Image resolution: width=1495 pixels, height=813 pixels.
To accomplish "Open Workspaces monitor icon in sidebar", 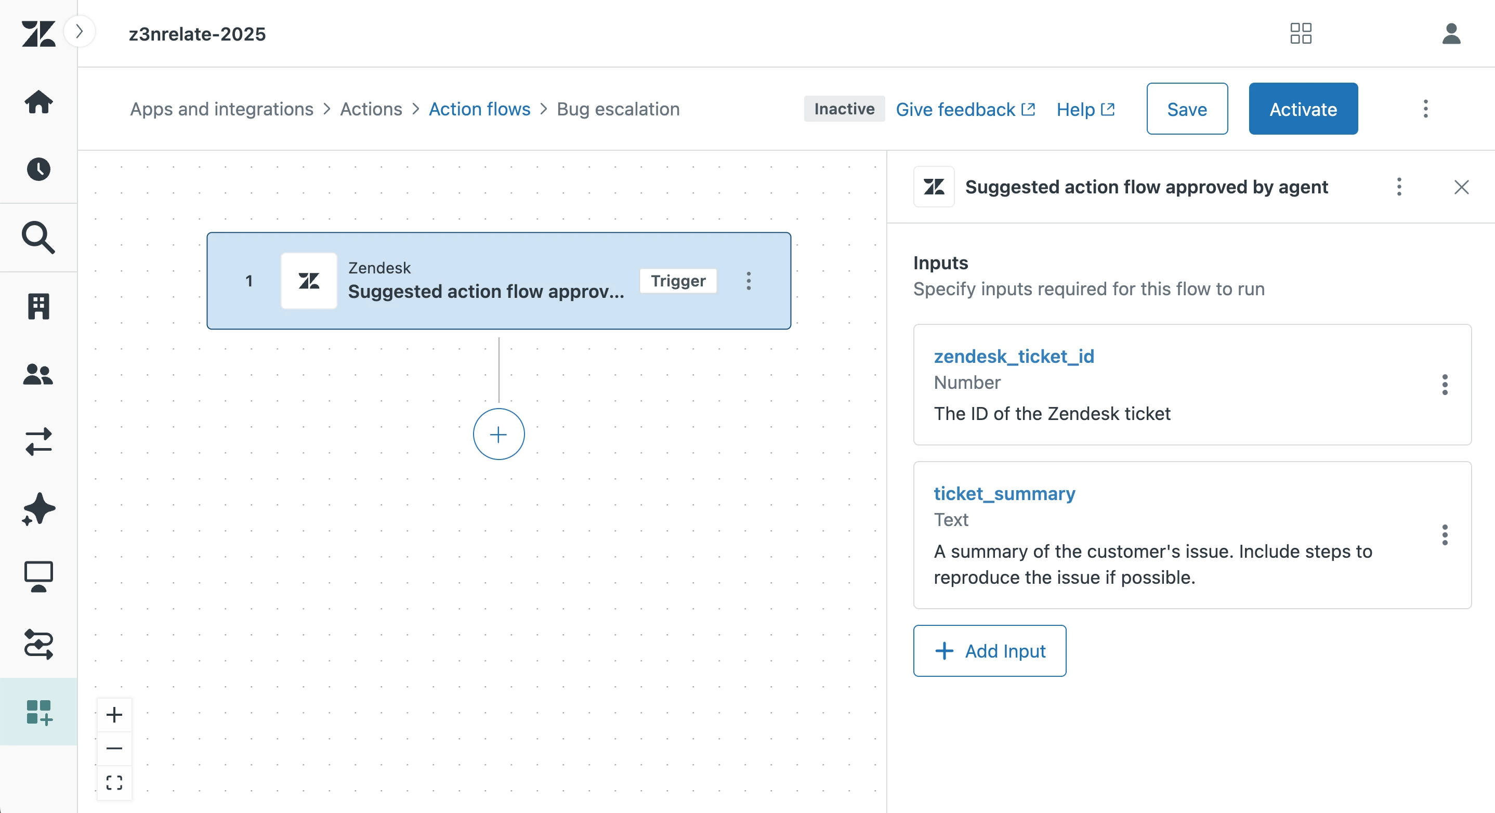I will [x=38, y=576].
